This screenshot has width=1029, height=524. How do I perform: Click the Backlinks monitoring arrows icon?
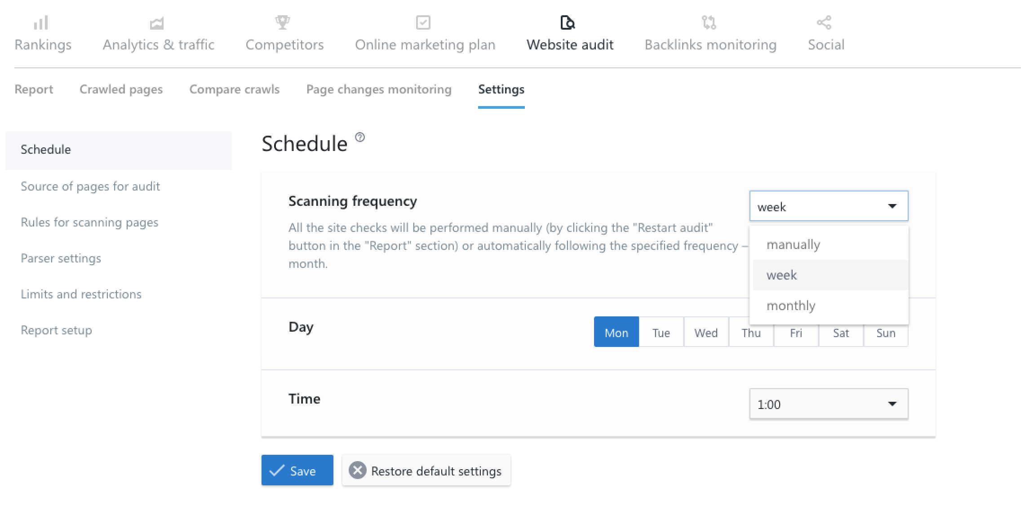click(x=709, y=22)
